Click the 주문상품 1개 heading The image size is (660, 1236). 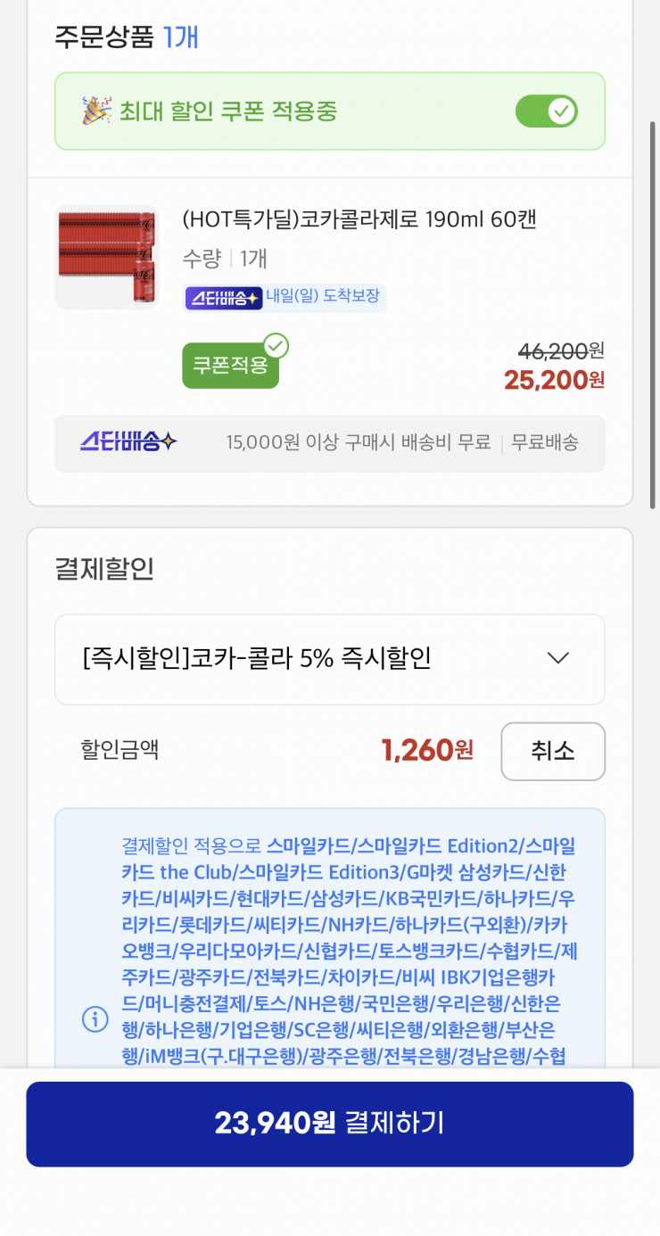126,37
